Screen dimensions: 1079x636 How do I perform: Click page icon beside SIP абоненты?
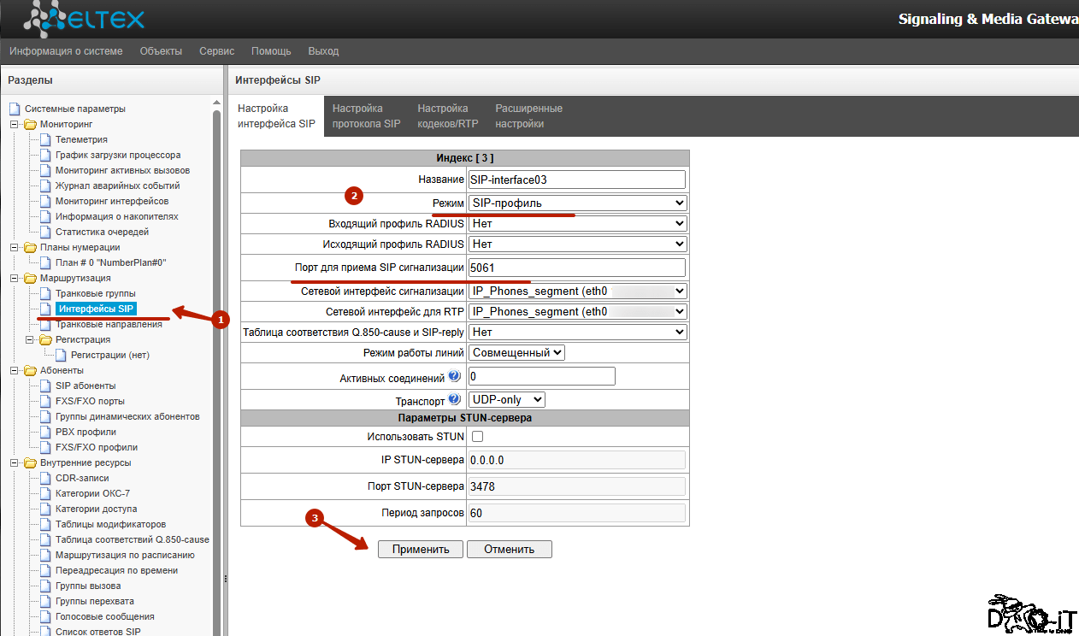tap(45, 386)
